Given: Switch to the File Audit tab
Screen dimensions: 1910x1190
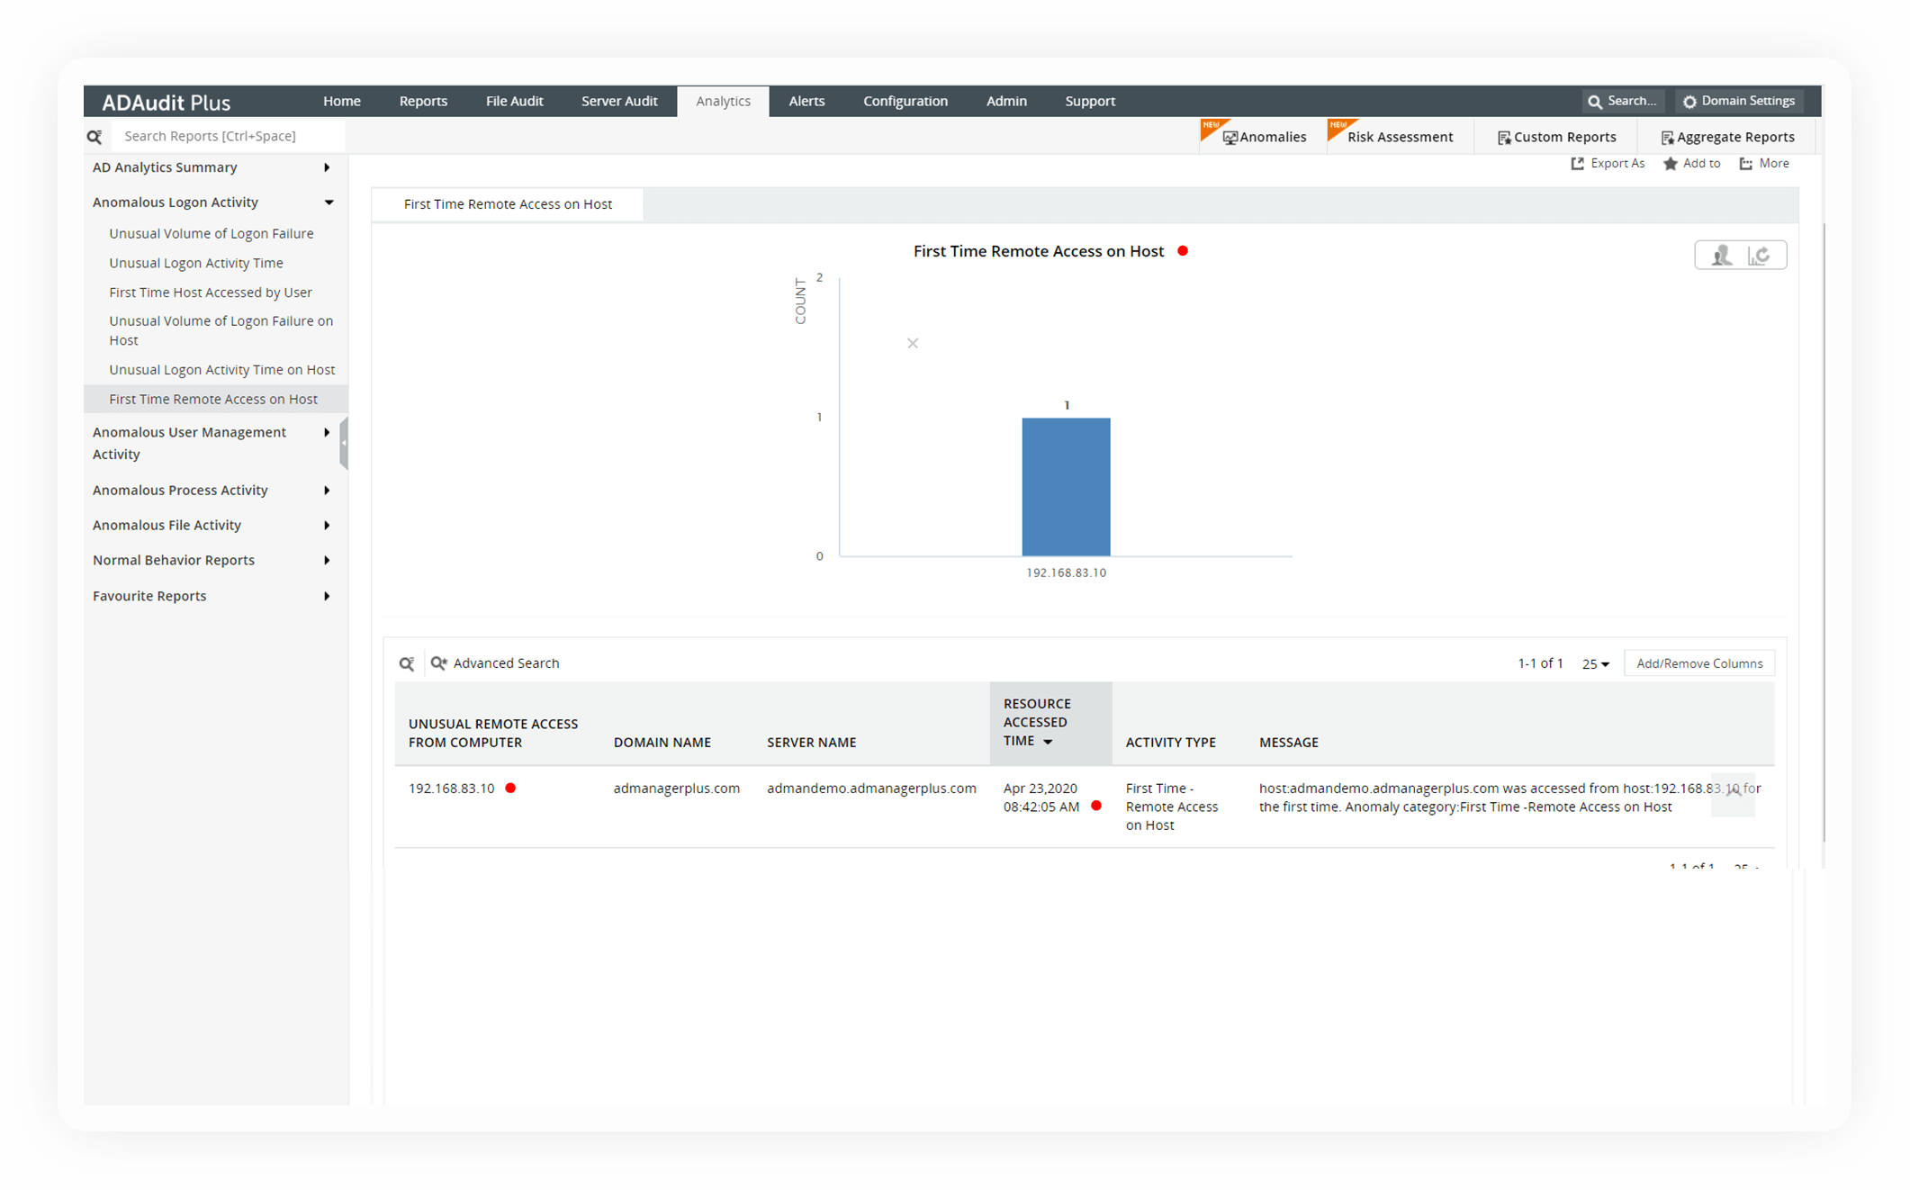Looking at the screenshot, I should pos(514,102).
